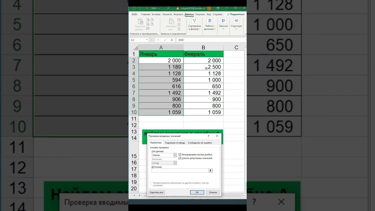Switch to the Рецензирование ribbon tab

[200, 14]
